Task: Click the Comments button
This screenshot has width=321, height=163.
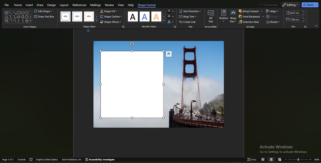Action: [x=270, y=5]
